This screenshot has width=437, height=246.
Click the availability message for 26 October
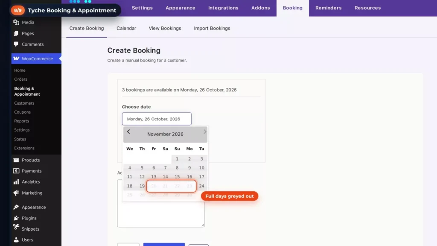click(x=179, y=90)
